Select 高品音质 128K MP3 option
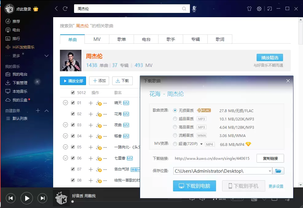Viewport: 303px width, 208px height. pos(175,127)
